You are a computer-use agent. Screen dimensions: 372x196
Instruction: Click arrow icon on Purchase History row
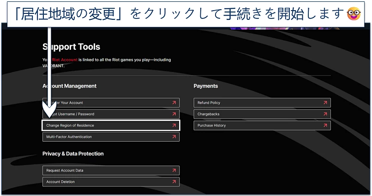[325, 125]
